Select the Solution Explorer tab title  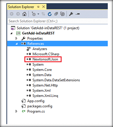coord(21,7)
